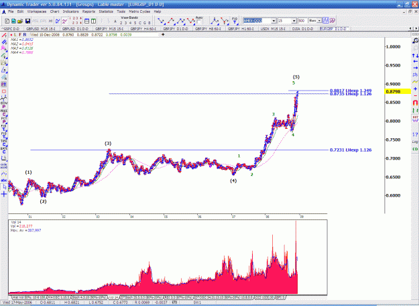This screenshot has height=306, width=419.
Task: Toggle the L button on chart info bar
Action: (16, 35)
